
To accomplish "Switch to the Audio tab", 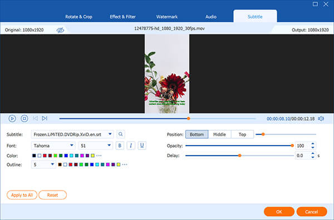I will 211,17.
